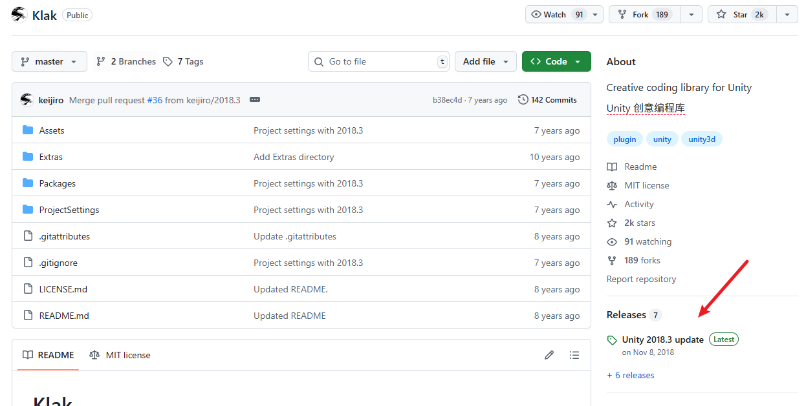Switch to the MIT license tab
The height and width of the screenshot is (406, 806).
click(120, 355)
